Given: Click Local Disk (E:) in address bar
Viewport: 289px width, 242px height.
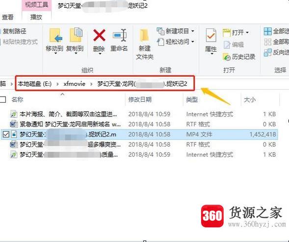Looking at the screenshot, I should pos(35,84).
